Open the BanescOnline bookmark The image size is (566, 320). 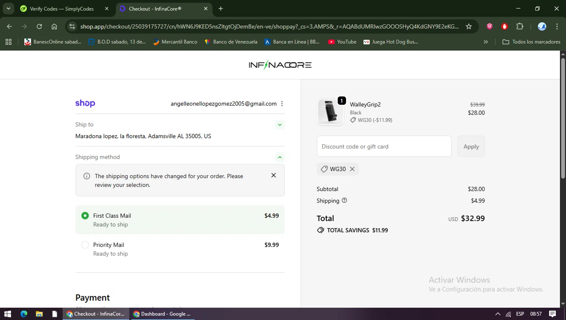pos(52,42)
